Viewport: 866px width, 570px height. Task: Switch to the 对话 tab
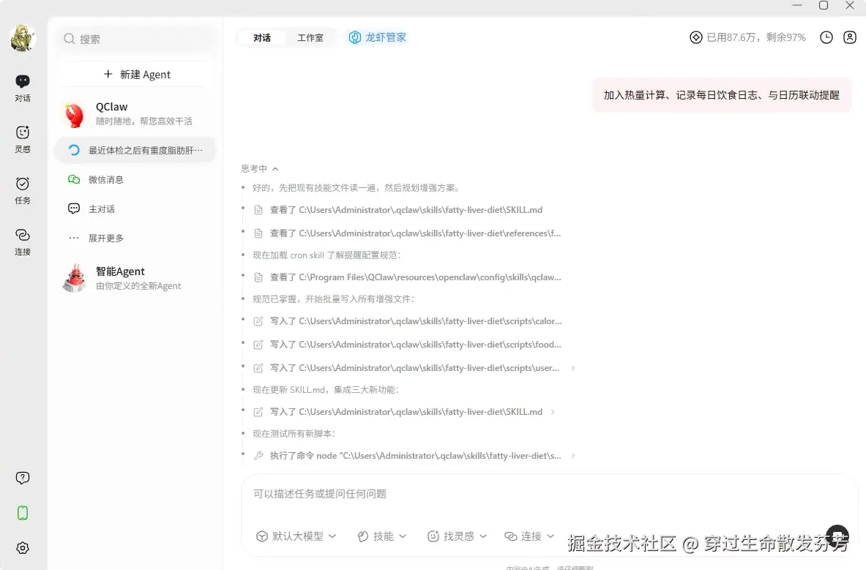pos(262,37)
